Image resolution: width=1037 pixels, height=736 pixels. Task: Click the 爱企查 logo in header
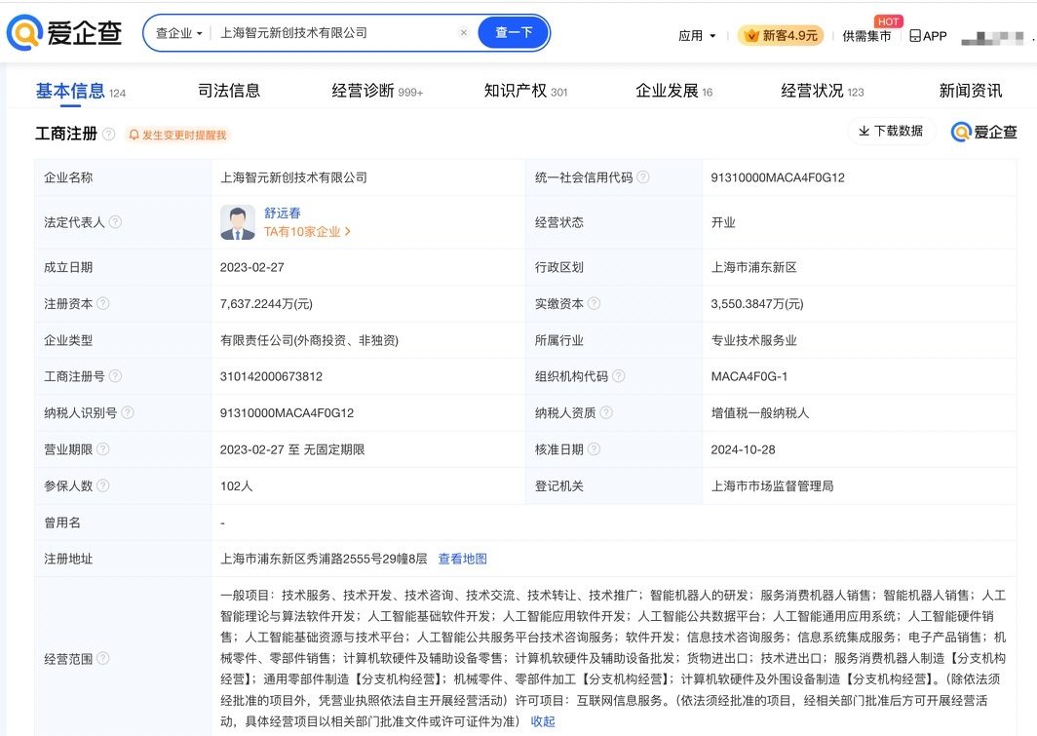click(x=64, y=33)
